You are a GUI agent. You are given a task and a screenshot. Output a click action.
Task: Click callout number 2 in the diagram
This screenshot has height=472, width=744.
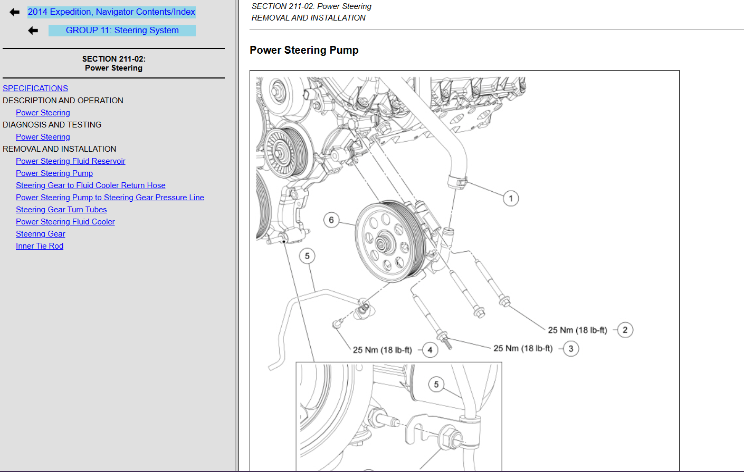[x=625, y=330]
